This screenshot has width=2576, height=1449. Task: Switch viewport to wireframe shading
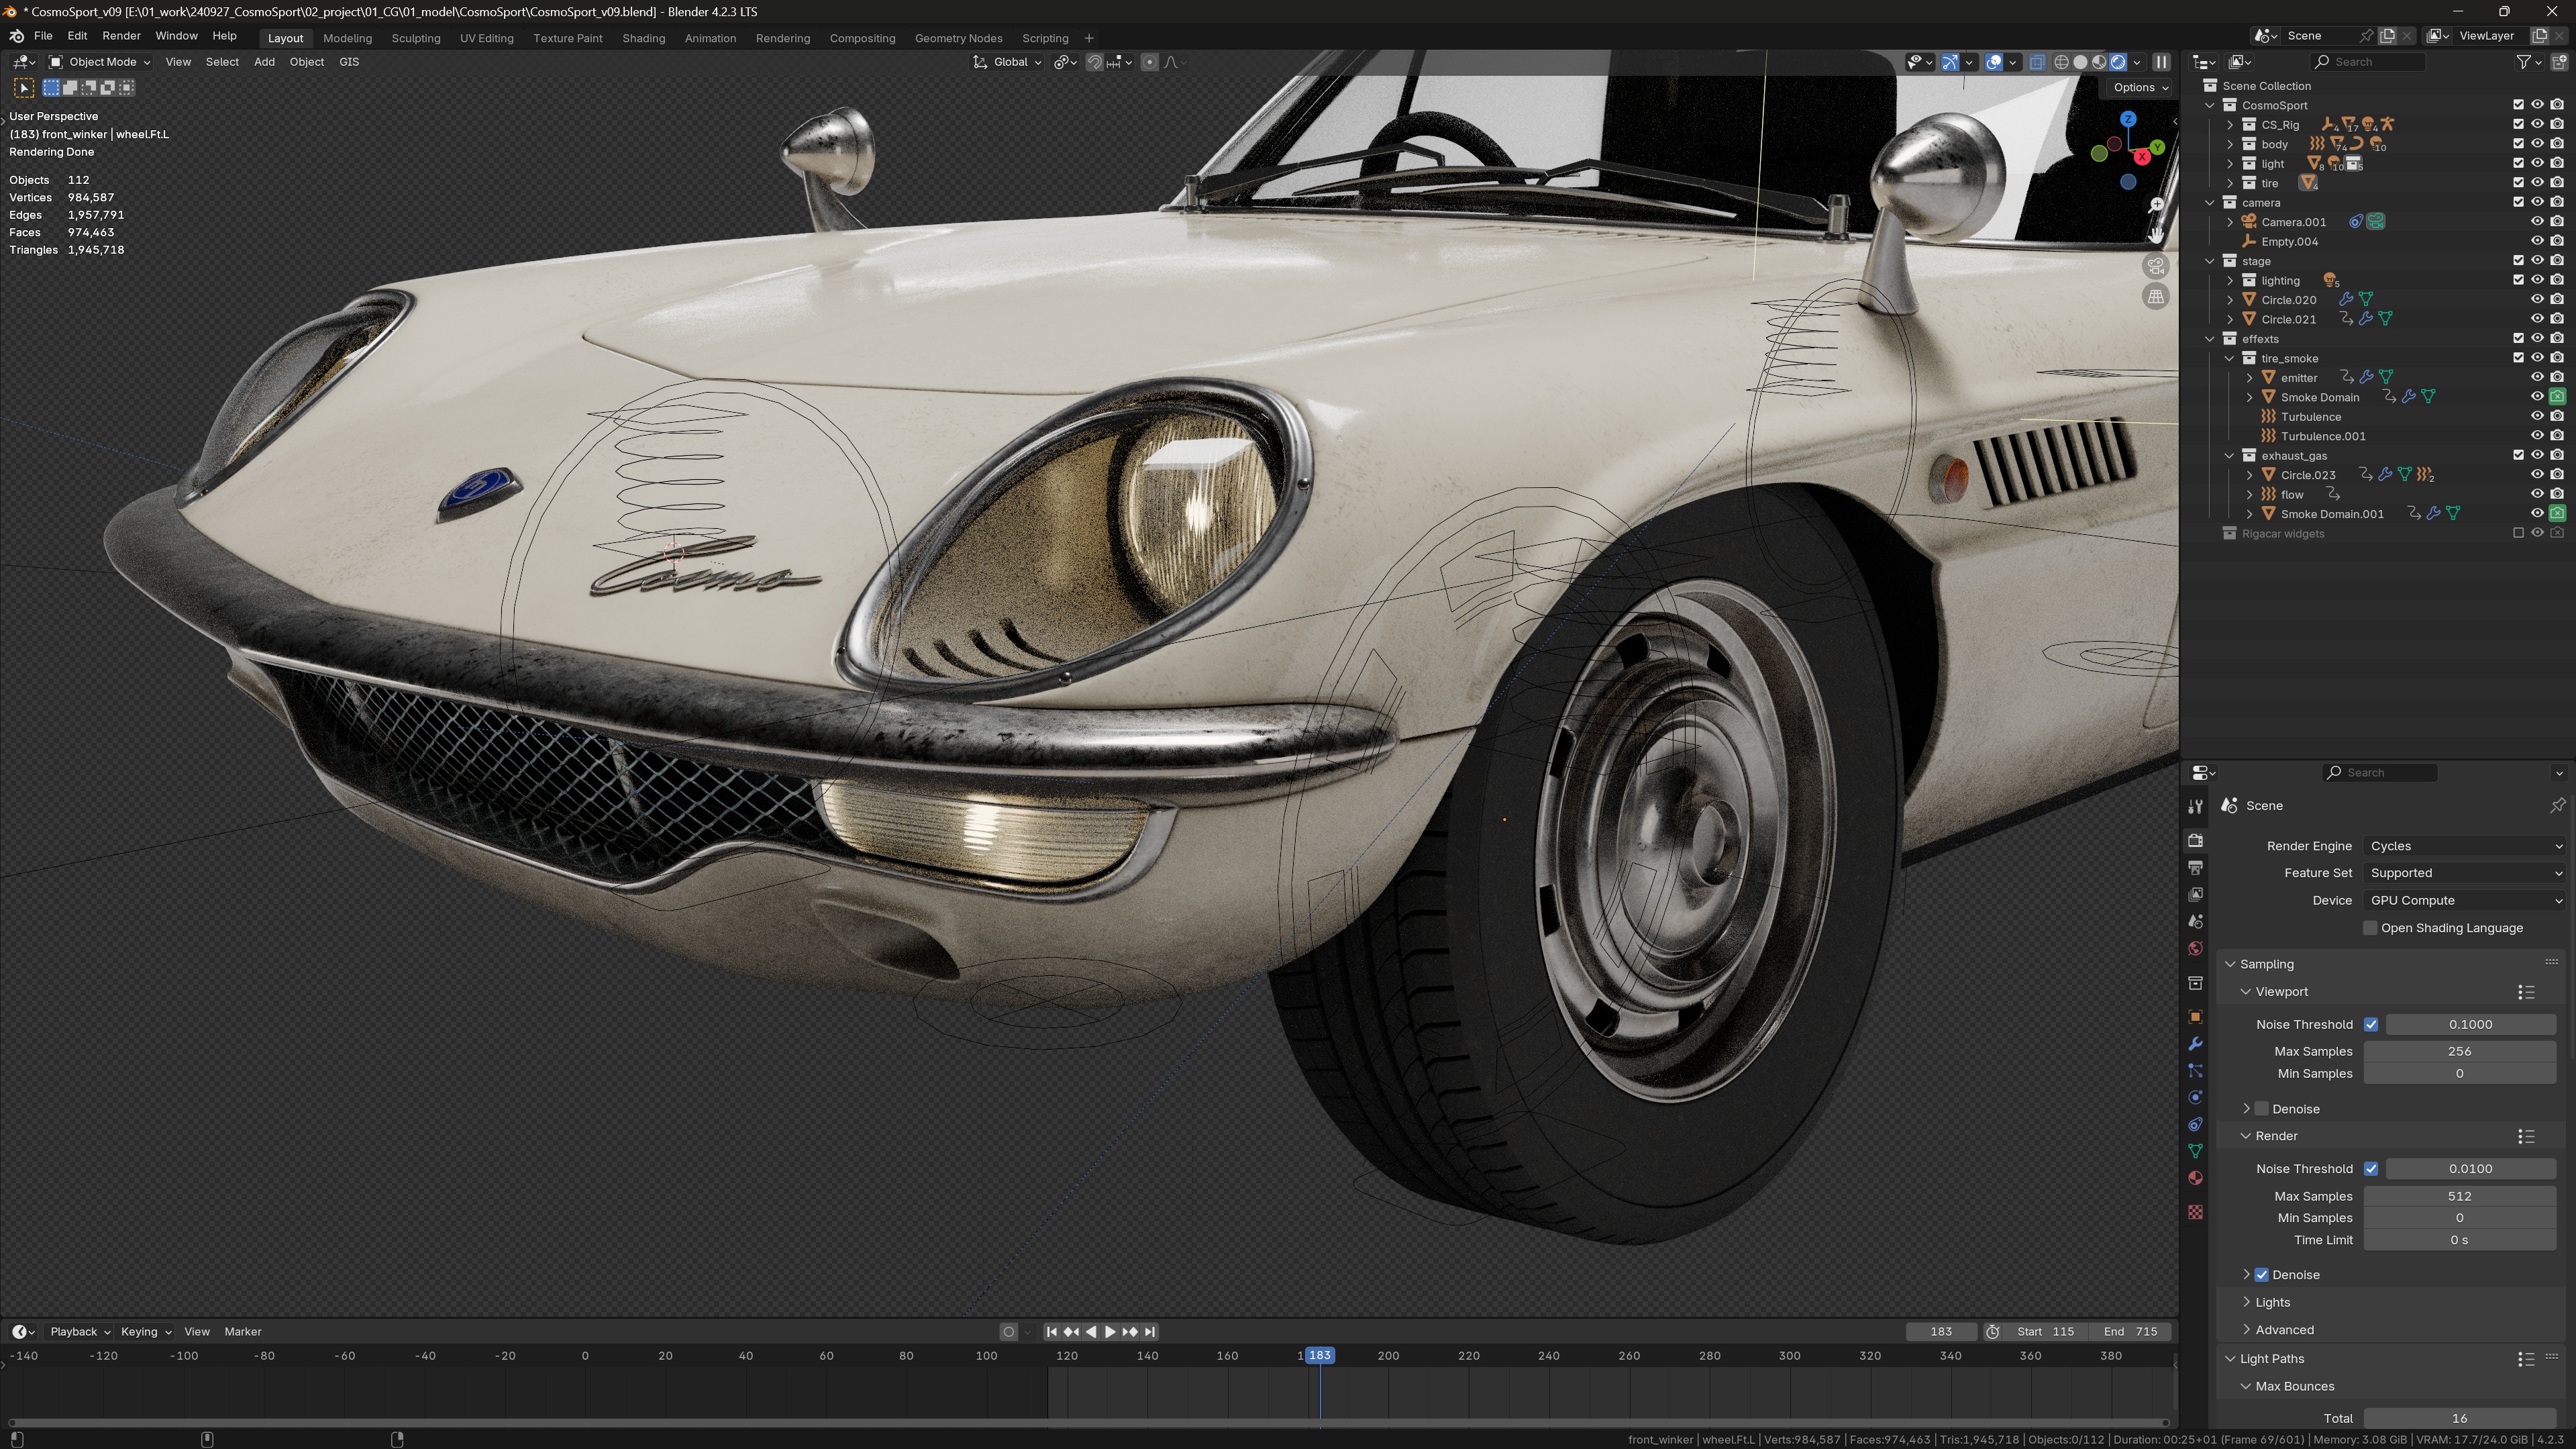tap(2061, 62)
